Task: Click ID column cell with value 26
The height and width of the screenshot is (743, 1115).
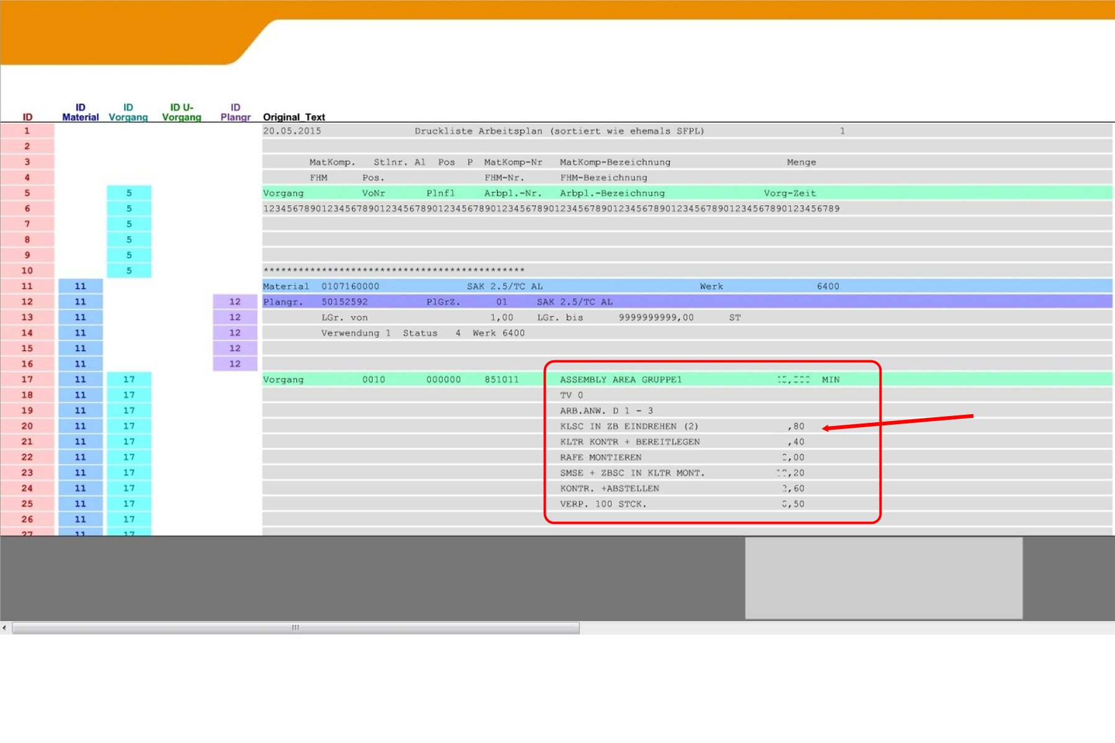Action: (x=27, y=519)
